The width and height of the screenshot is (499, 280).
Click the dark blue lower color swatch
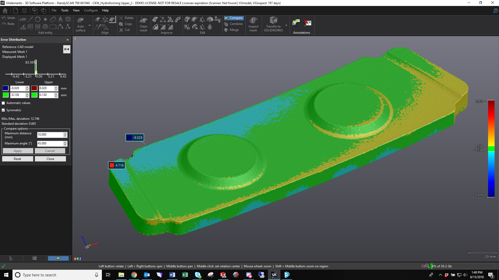pyautogui.click(x=5, y=88)
